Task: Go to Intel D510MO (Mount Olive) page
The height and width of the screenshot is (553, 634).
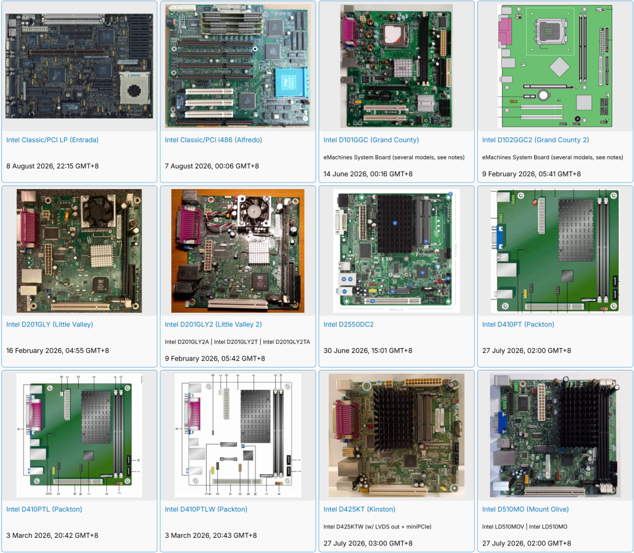Action: click(x=525, y=509)
